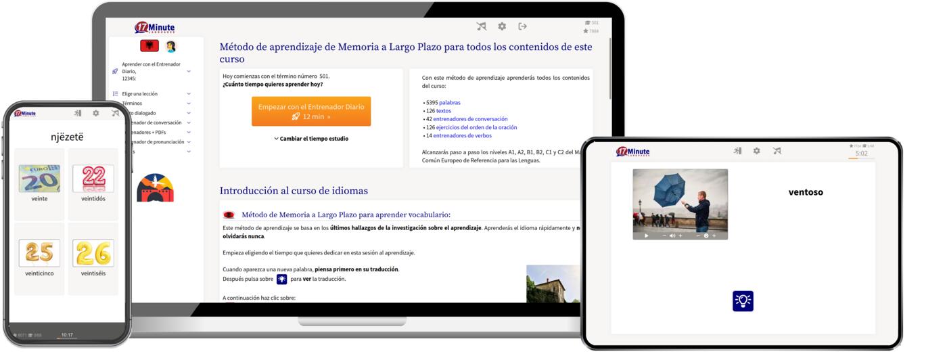
Task: Click the 17 Minute Languages logo on laptop
Action: point(154,28)
